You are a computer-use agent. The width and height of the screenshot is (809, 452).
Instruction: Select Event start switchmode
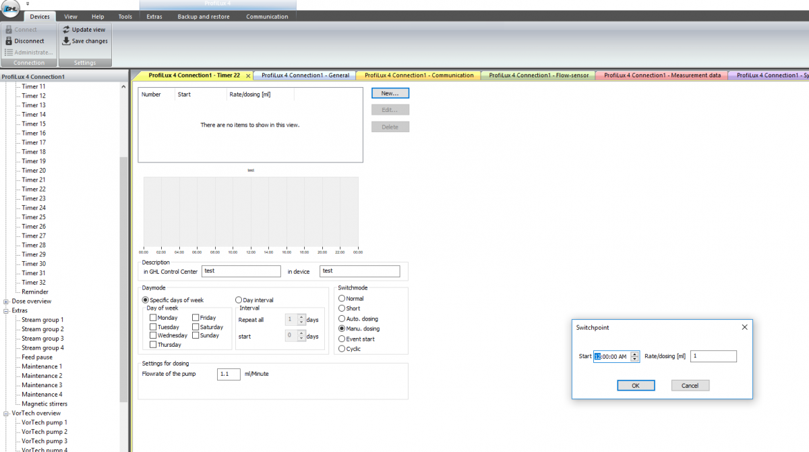click(342, 339)
